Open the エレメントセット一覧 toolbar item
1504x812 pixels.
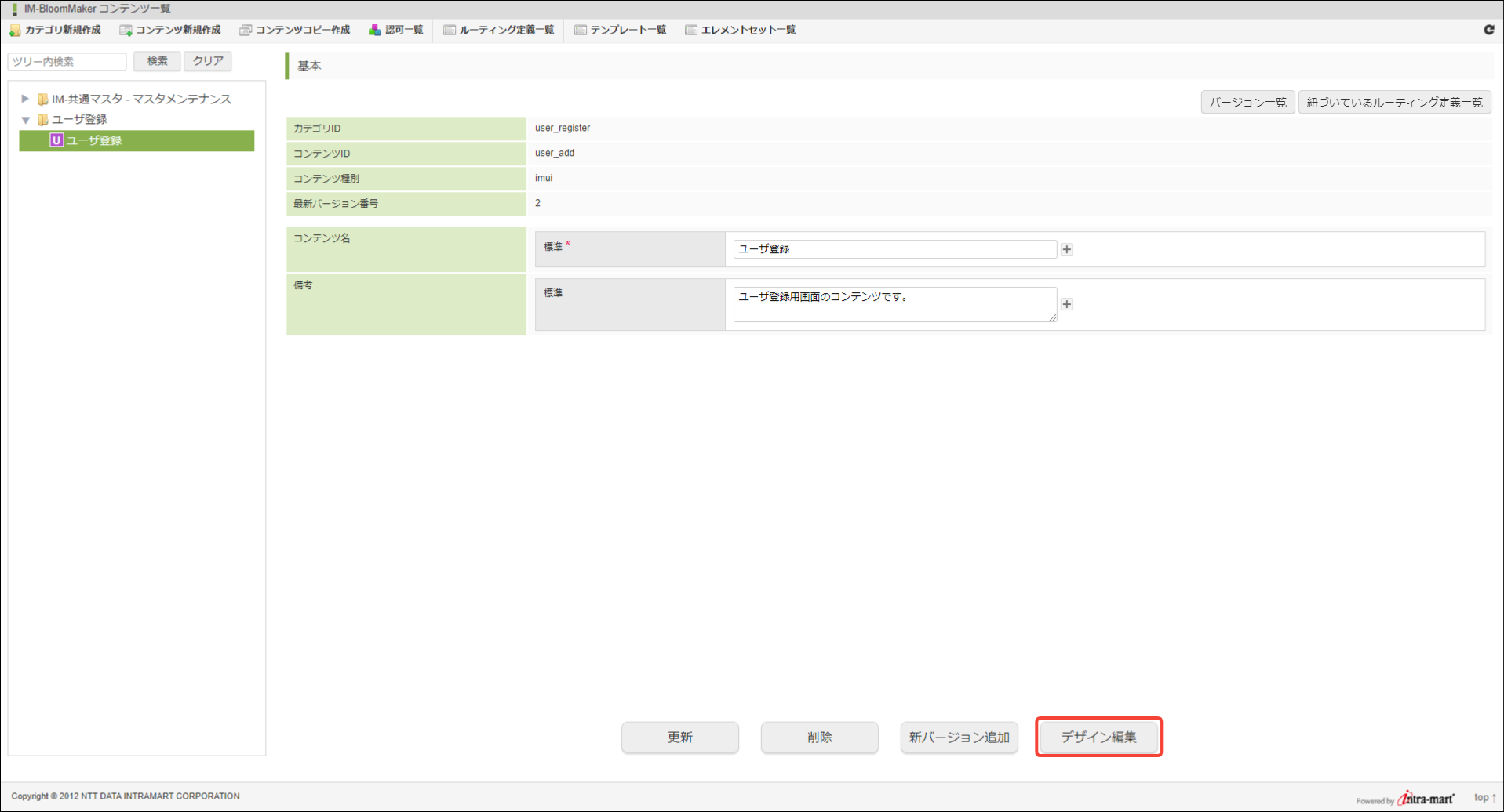741,31
